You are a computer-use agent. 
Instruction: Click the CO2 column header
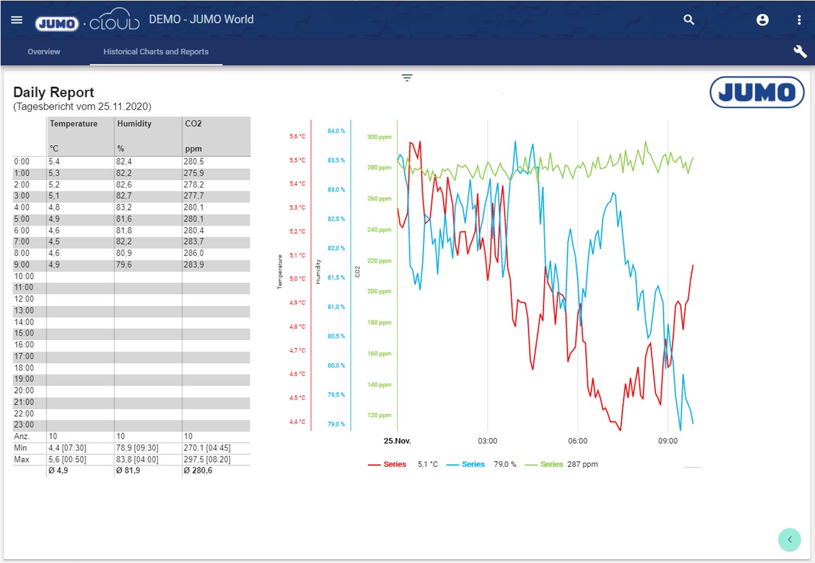point(193,124)
